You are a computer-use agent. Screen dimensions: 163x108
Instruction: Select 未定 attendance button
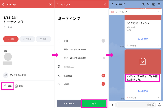pyautogui.click(x=43, y=39)
